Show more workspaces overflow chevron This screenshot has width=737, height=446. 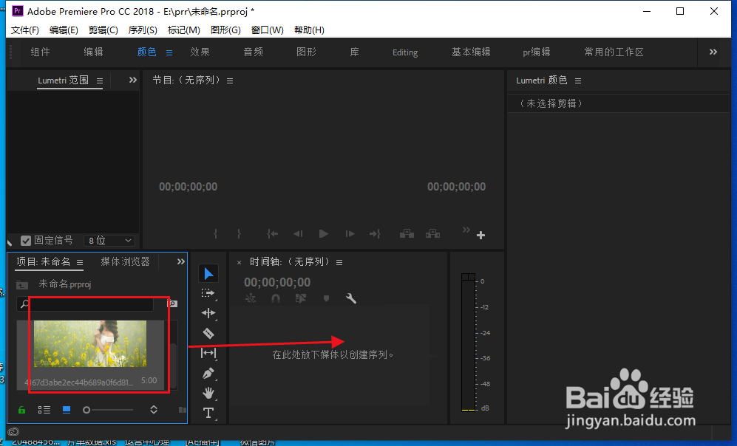(713, 52)
